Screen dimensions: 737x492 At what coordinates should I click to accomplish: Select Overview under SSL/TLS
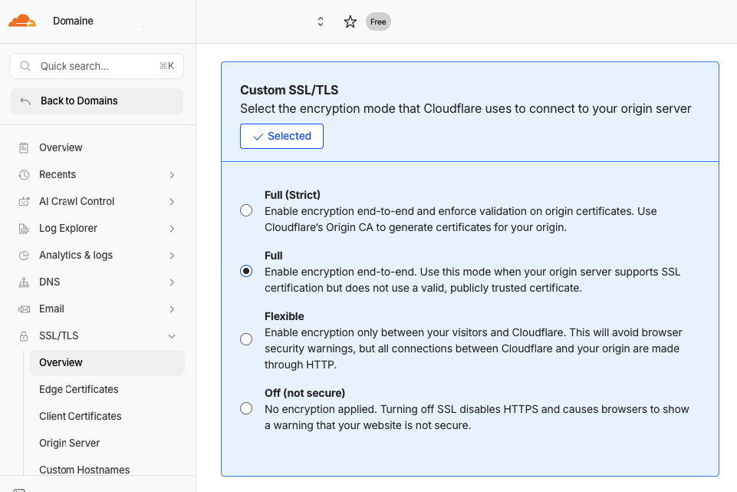click(x=107, y=362)
